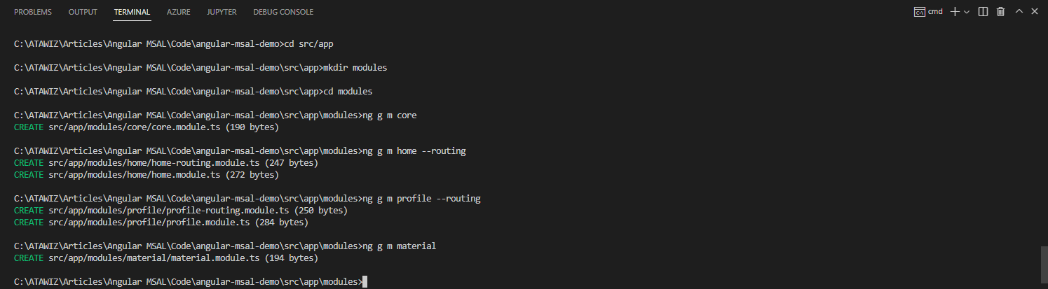Close the terminal panel
Image resolution: width=1048 pixels, height=289 pixels.
(1035, 12)
